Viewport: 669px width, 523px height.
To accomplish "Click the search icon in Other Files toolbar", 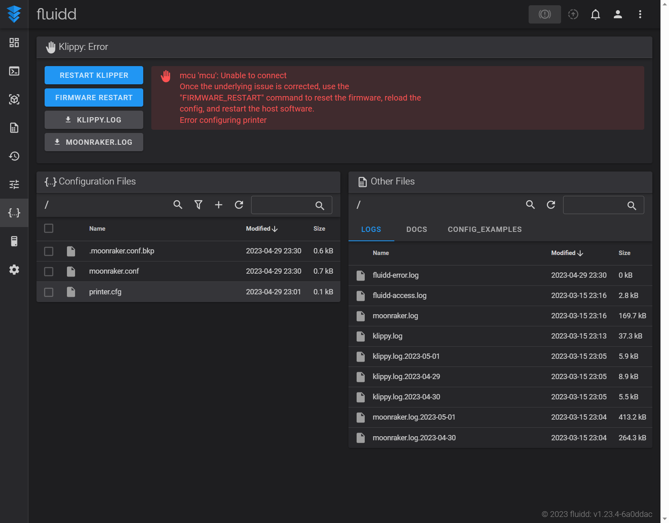I will click(530, 205).
